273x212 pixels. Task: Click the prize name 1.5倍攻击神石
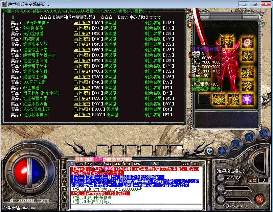point(36,23)
